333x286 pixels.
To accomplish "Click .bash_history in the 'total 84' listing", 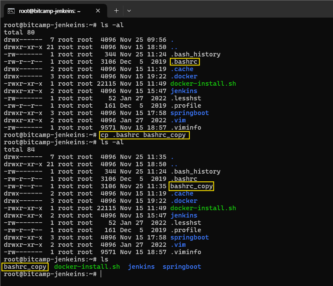I will pyautogui.click(x=195, y=171).
